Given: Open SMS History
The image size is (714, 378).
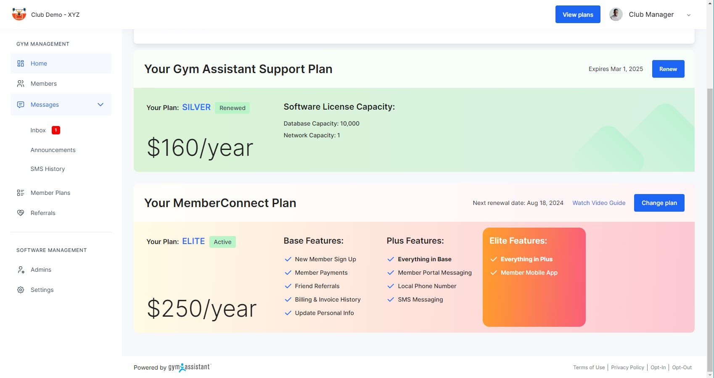Looking at the screenshot, I should (x=48, y=168).
